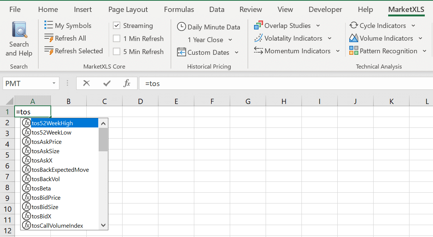Click the Cycle Indicators icon

(x=354, y=25)
